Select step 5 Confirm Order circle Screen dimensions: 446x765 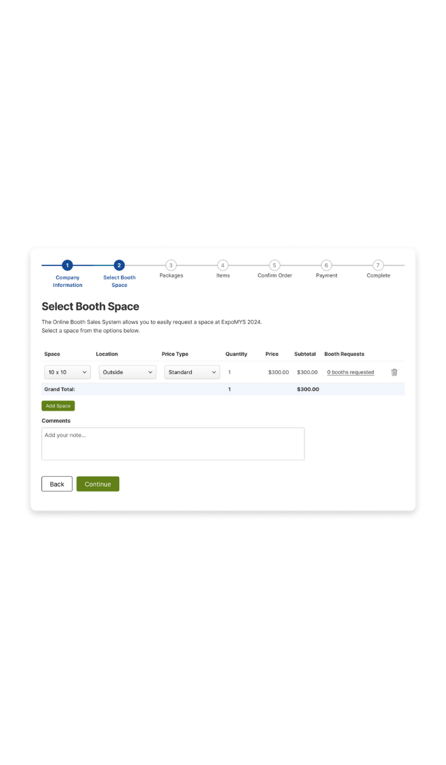click(x=275, y=265)
